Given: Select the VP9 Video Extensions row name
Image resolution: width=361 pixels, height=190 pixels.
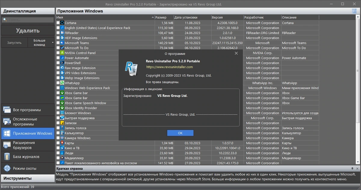Looking at the screenshot, I should click(x=80, y=73).
